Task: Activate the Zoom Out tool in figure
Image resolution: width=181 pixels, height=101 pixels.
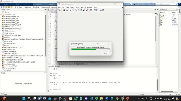Action: tap(76, 10)
